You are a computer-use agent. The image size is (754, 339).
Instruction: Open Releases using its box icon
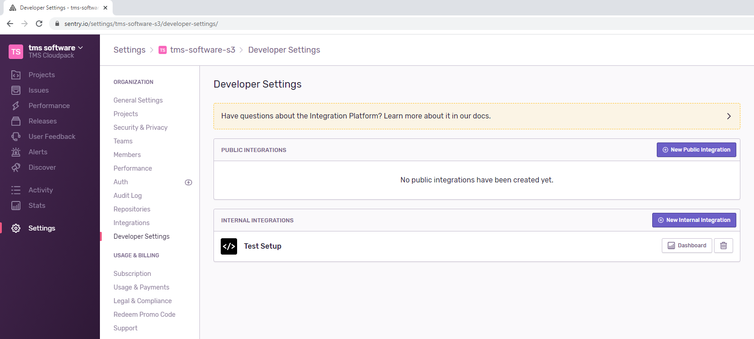(16, 121)
